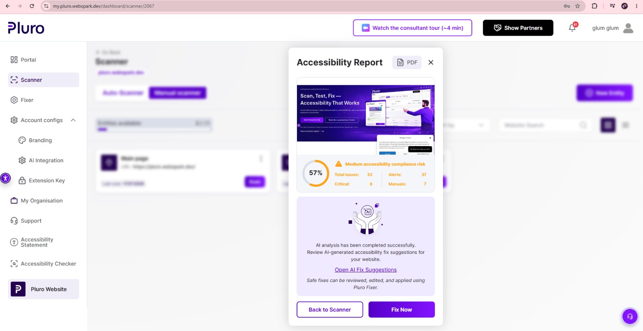
Task: Click the Support headset icon
Action: coord(14,221)
